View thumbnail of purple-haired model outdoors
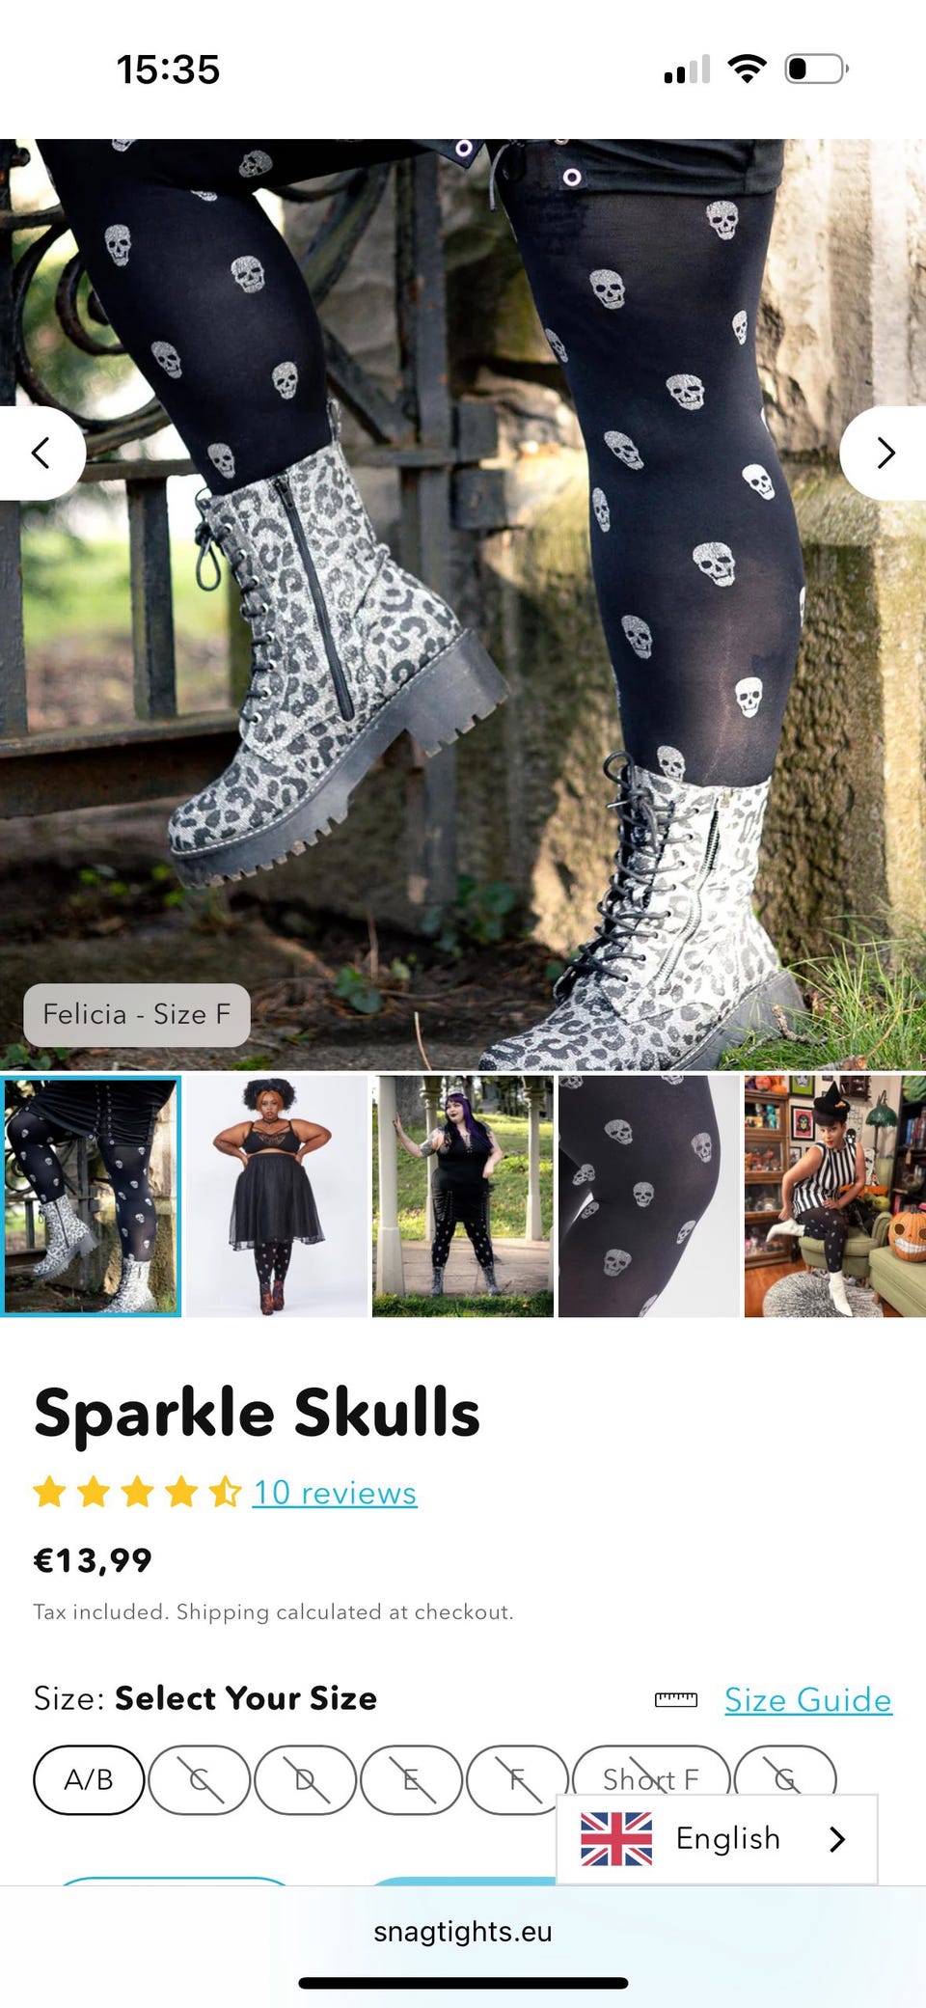Image resolution: width=926 pixels, height=2008 pixels. tap(463, 1197)
